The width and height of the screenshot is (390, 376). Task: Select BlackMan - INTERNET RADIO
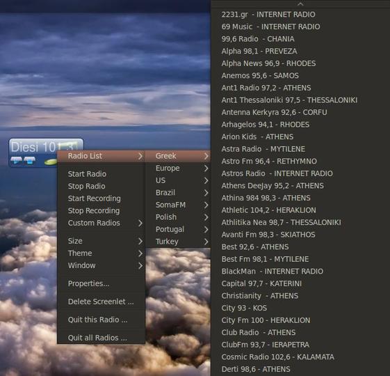coord(300,271)
